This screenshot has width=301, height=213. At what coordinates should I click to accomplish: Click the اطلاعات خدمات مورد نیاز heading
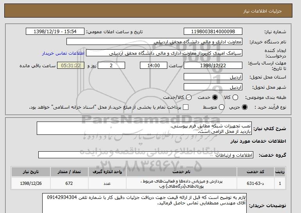coord(258,141)
